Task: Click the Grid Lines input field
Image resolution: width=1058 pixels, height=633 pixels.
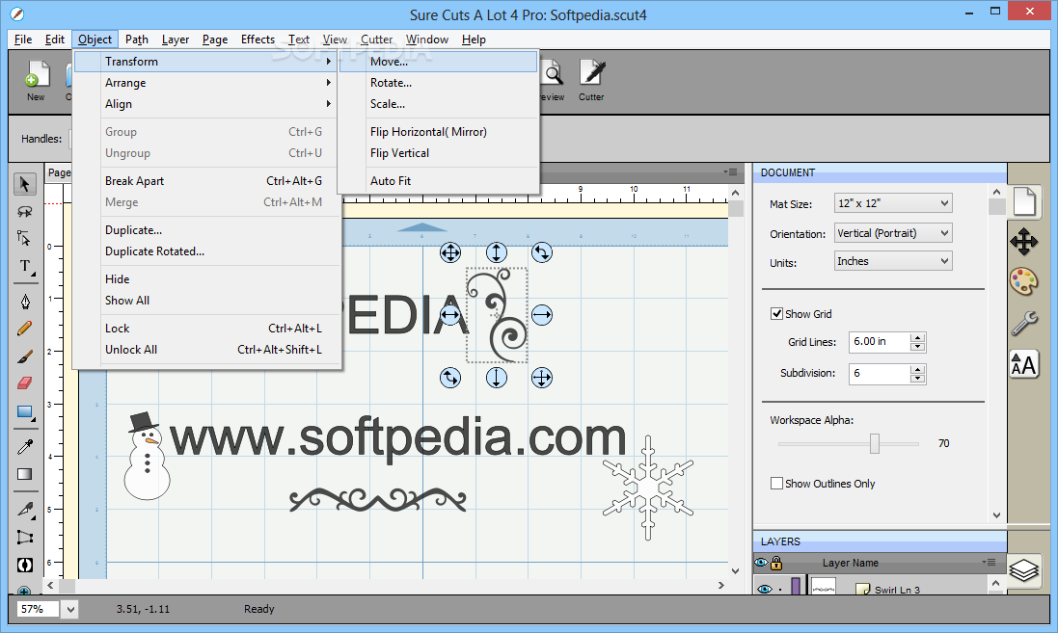Action: (880, 342)
